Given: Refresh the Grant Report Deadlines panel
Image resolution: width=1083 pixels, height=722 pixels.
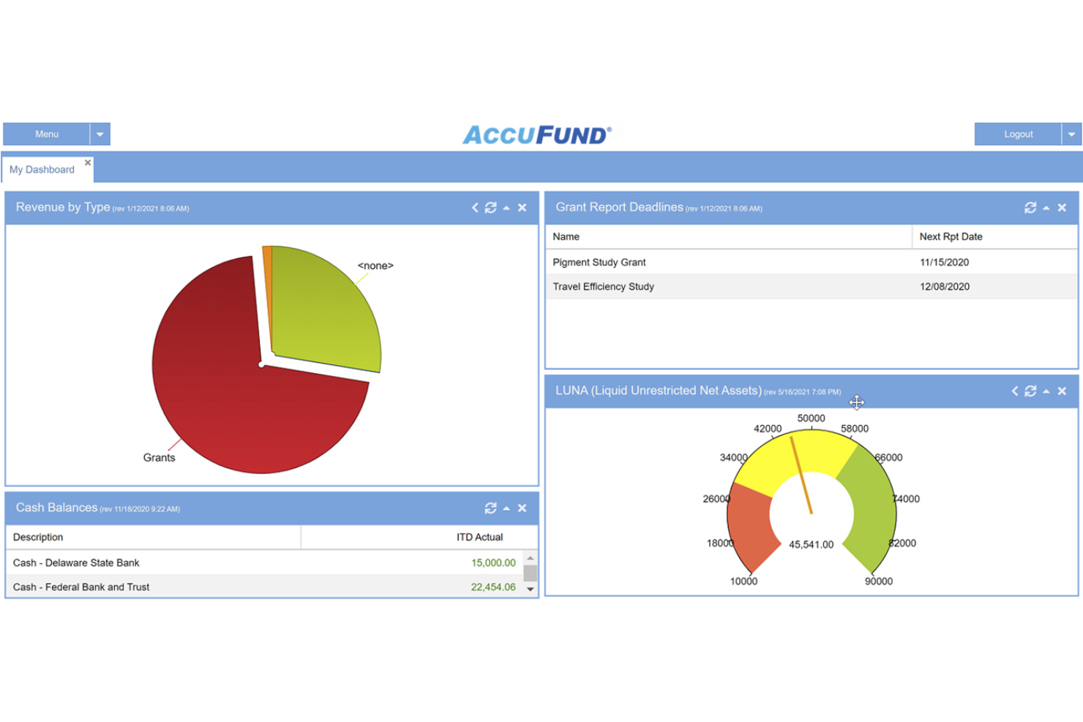Looking at the screenshot, I should (1032, 208).
